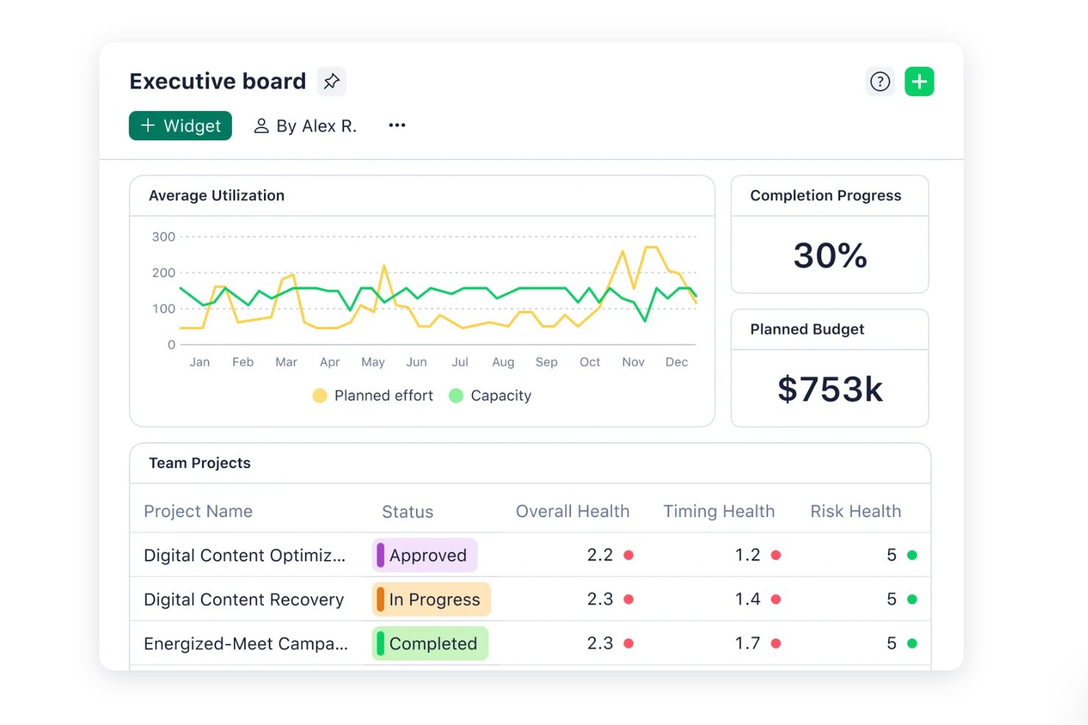Click the Executive board title
1088x725 pixels.
pos(218,81)
